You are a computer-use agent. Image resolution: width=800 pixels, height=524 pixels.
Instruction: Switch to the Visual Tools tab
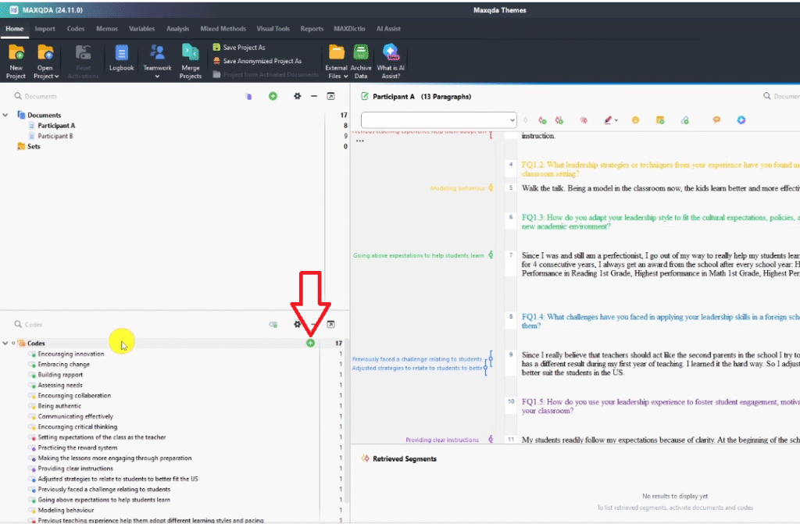(271, 29)
